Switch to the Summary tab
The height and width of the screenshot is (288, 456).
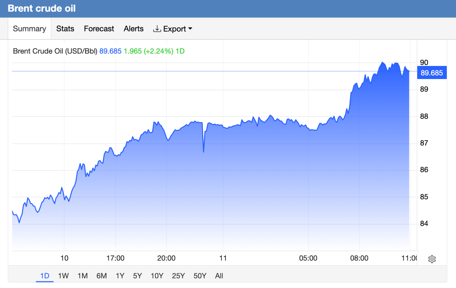(29, 29)
